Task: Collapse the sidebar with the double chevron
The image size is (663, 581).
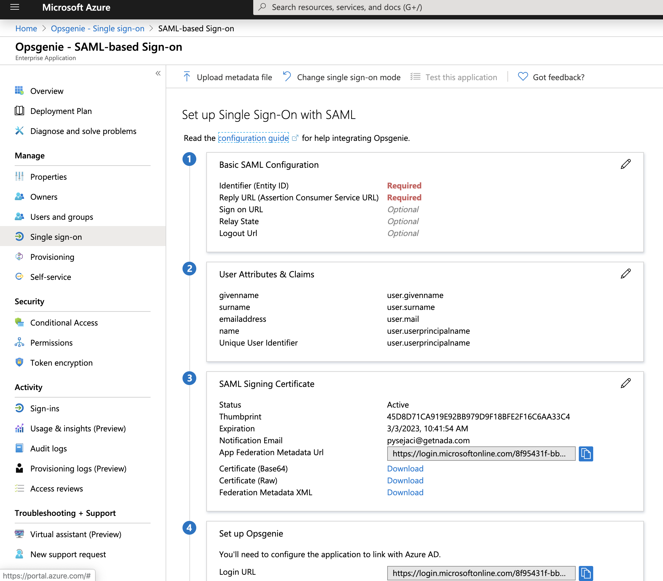Action: pyautogui.click(x=158, y=73)
